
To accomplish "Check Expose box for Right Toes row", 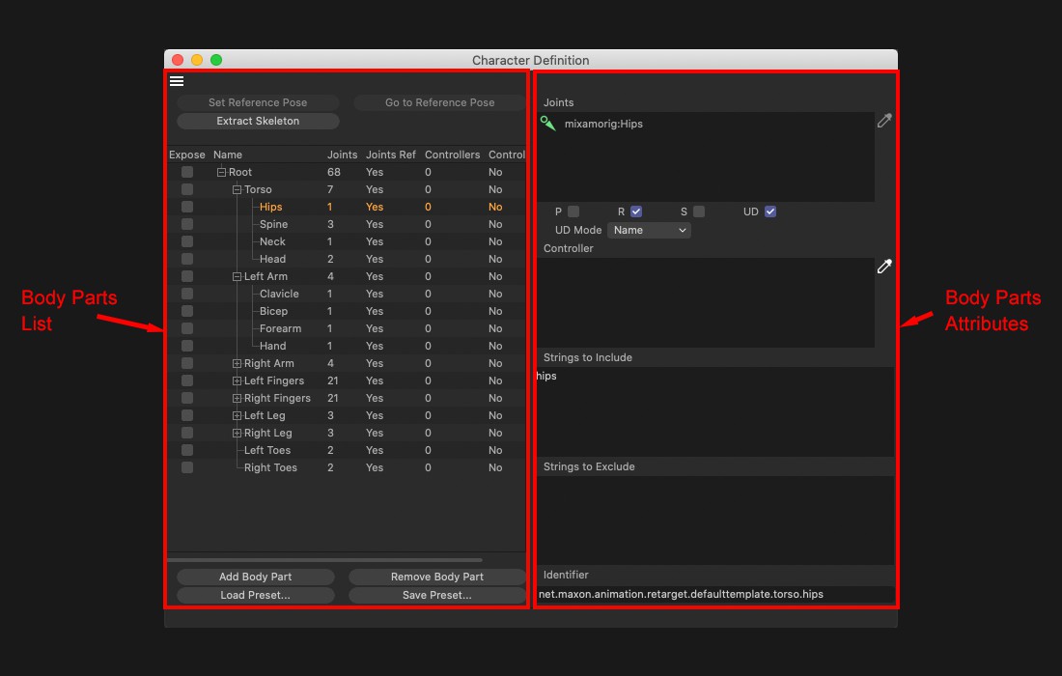I will (x=187, y=467).
